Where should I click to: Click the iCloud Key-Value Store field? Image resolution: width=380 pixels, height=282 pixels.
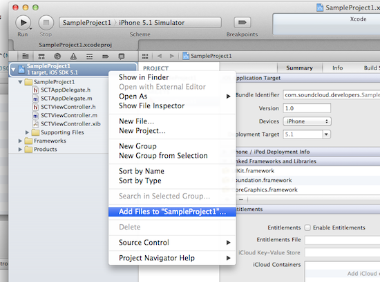[x=342, y=252]
